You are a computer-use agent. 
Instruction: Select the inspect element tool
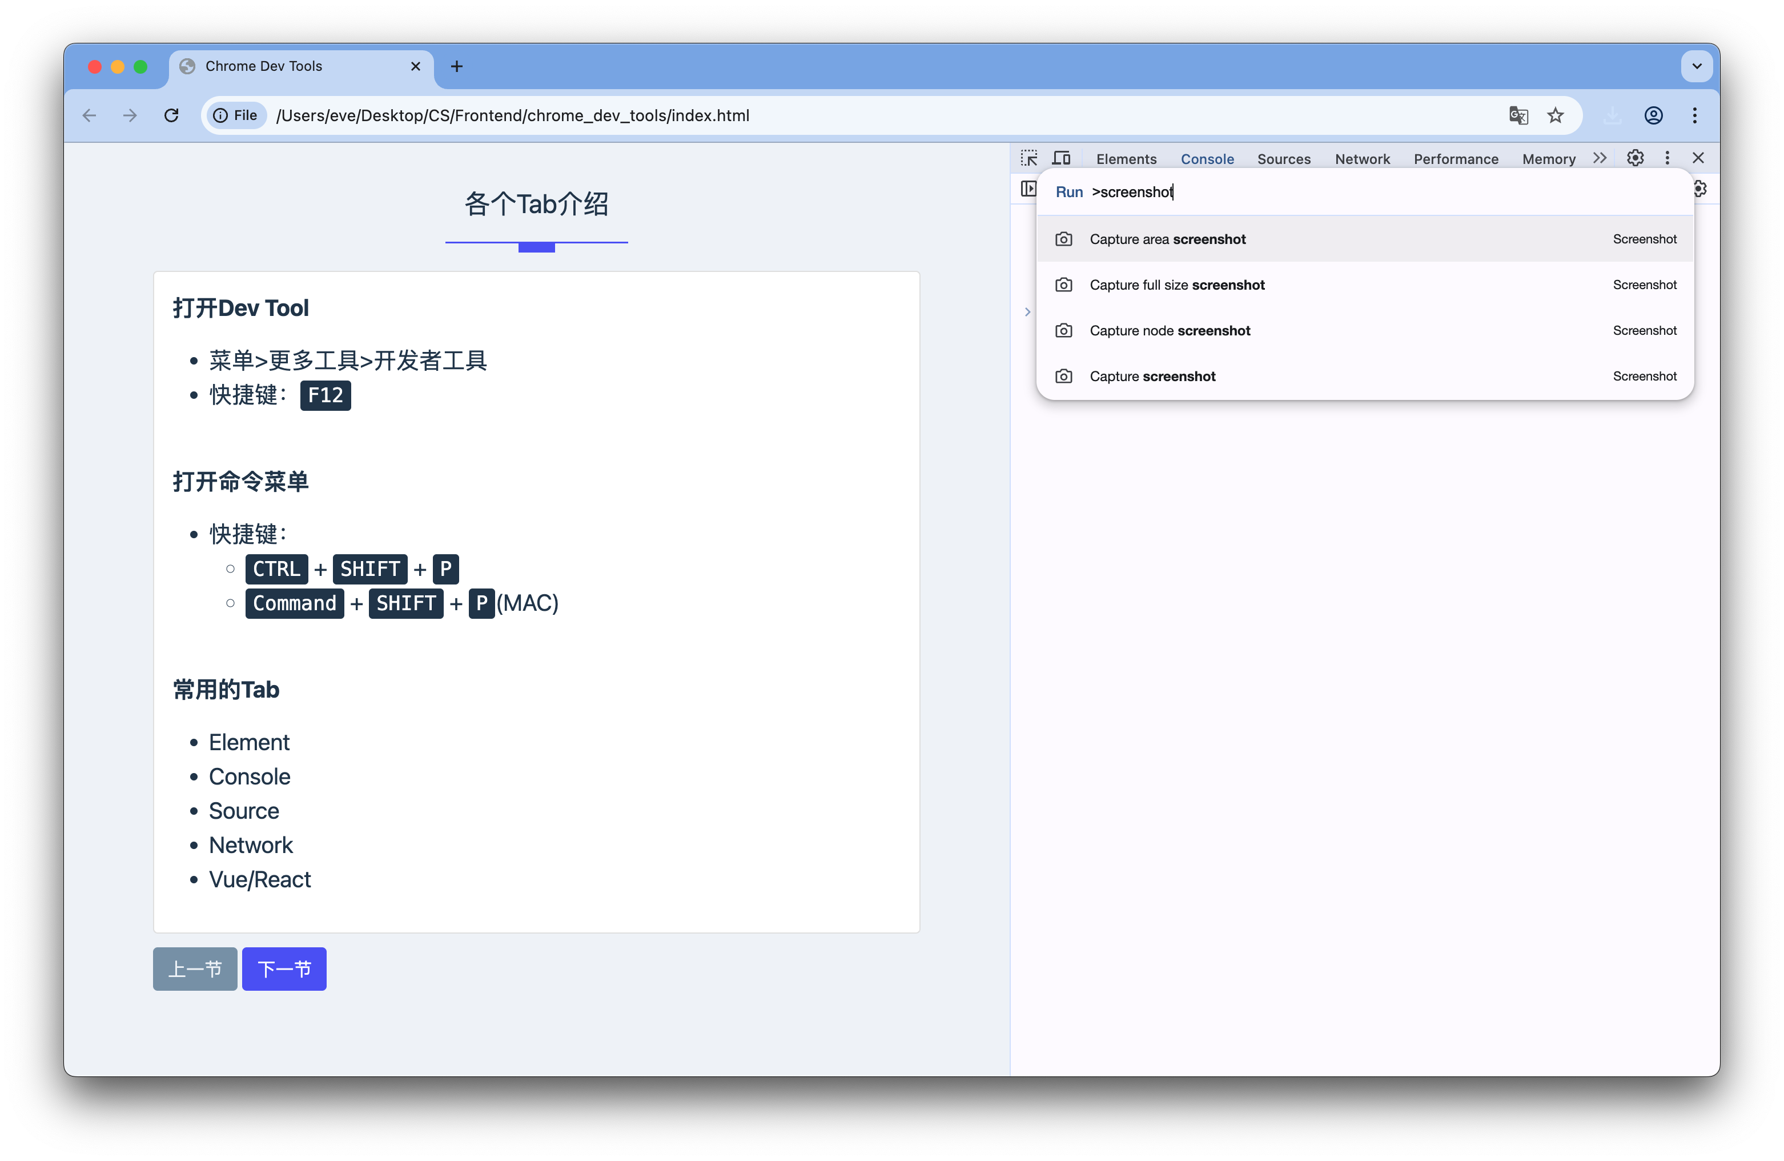pos(1030,158)
